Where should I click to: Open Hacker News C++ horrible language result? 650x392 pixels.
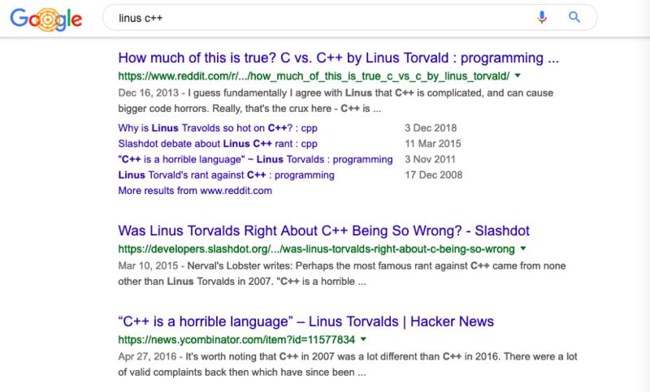coord(306,321)
